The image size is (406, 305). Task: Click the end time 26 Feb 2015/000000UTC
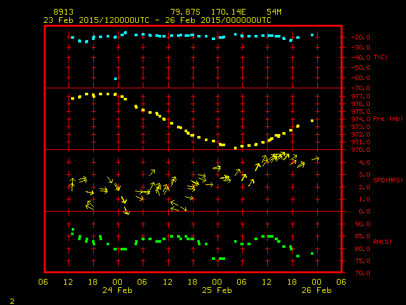pos(218,20)
